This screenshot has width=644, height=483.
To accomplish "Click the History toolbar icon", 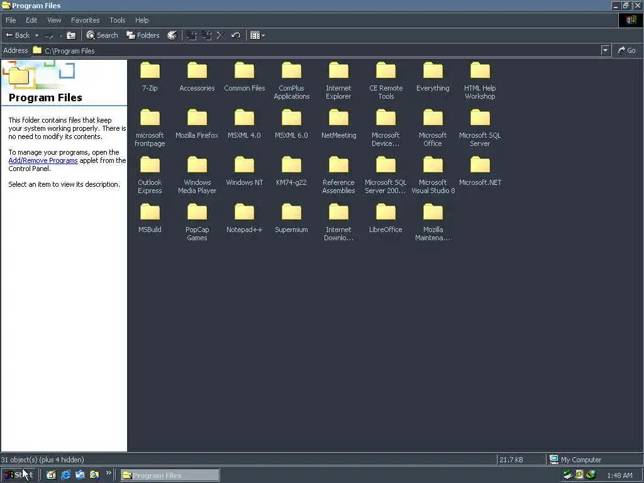I will tap(172, 35).
